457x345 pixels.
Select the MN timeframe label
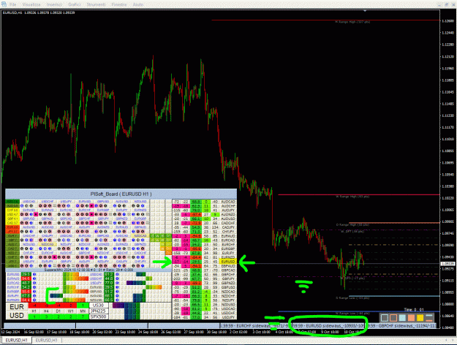83,311
